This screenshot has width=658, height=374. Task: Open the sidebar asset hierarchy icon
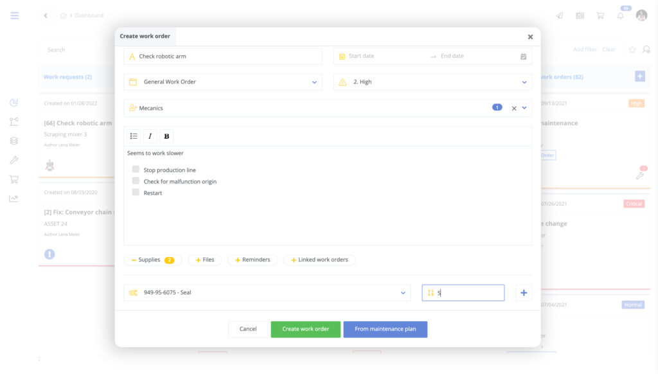(14, 121)
